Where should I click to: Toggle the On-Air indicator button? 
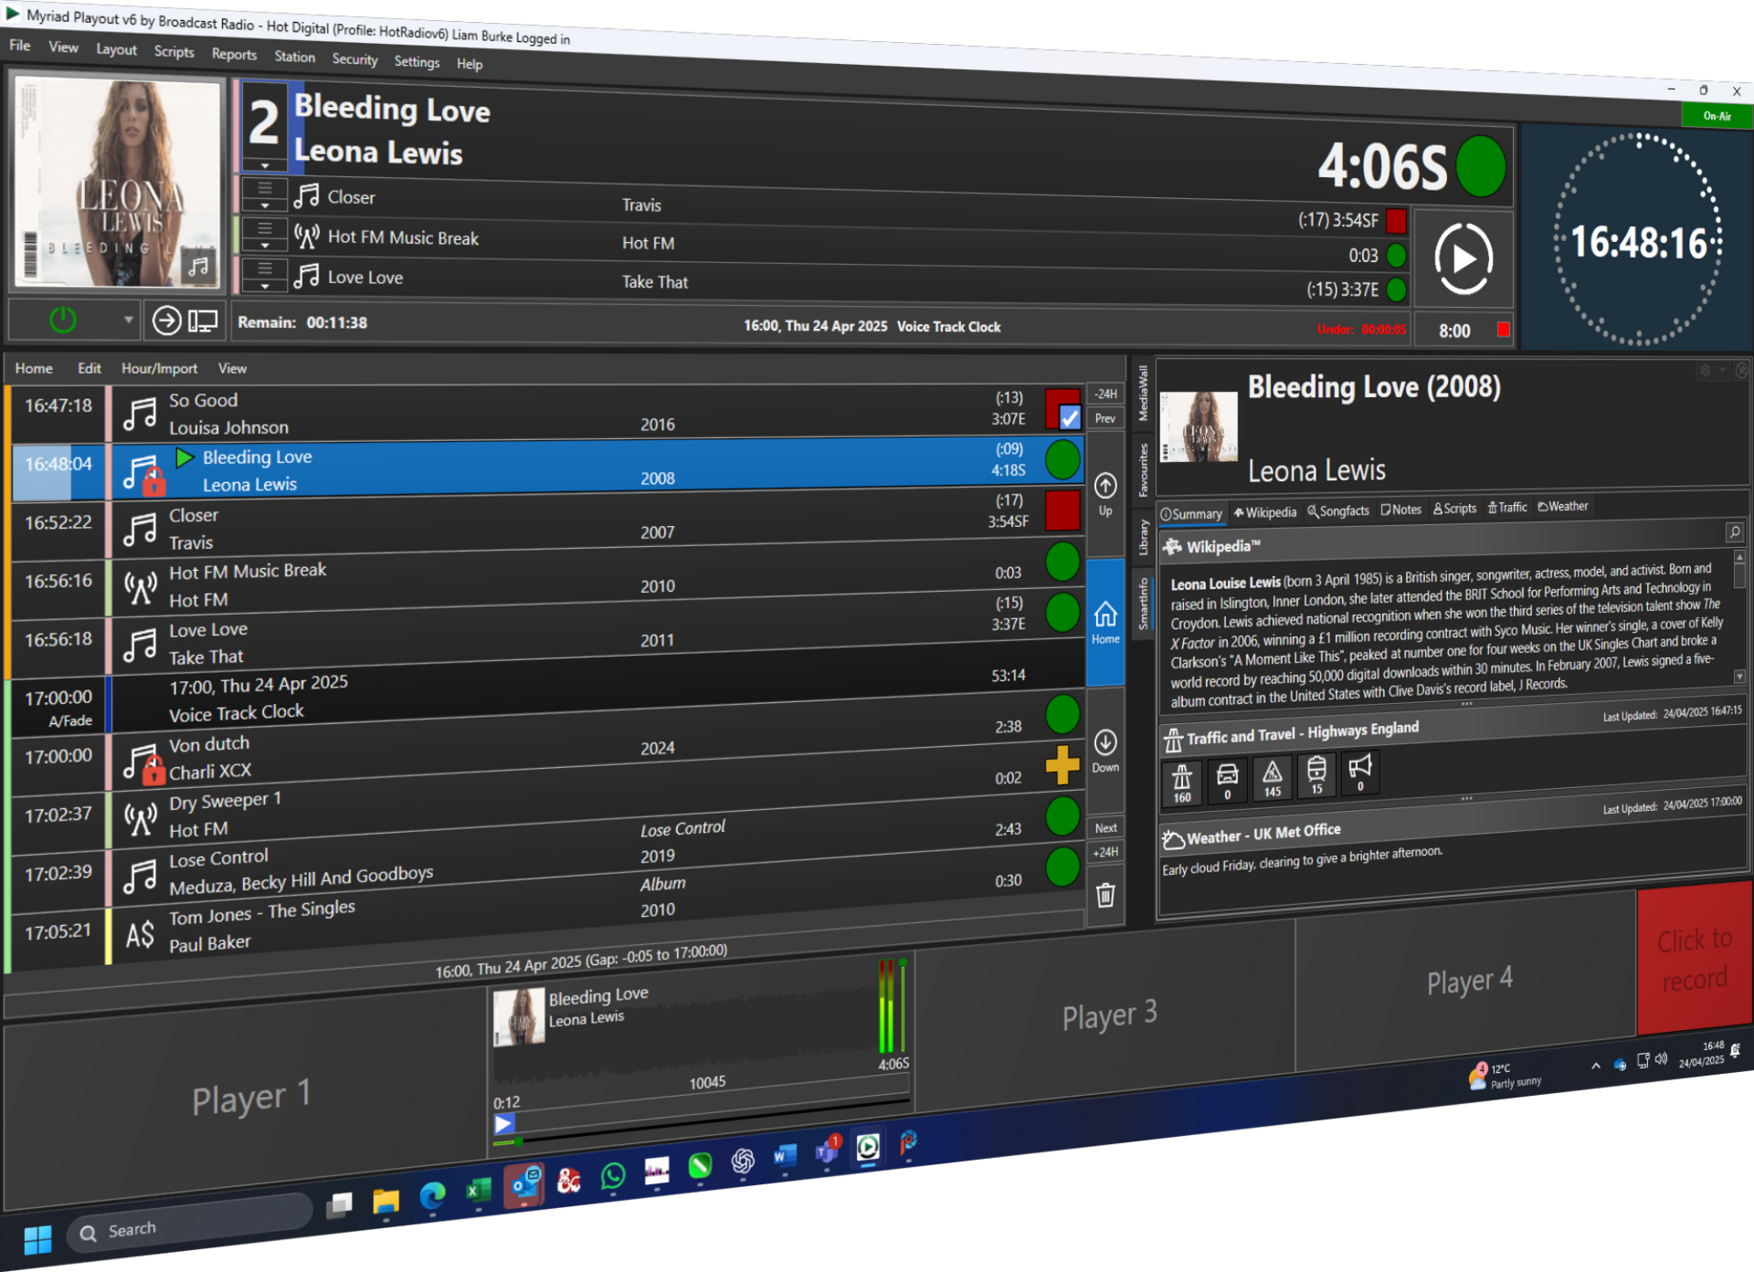pos(1717,116)
